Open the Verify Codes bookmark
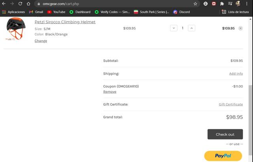253x162 pixels. point(112,12)
